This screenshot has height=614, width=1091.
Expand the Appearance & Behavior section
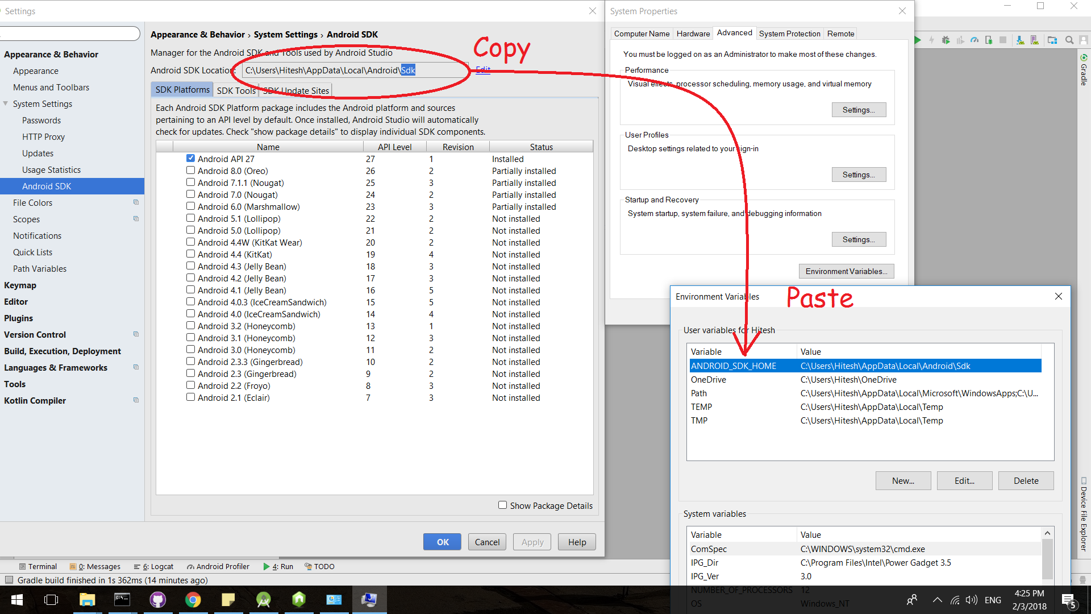(51, 55)
